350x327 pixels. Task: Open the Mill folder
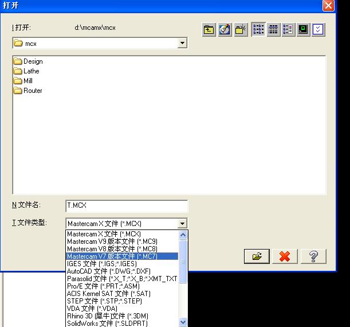click(x=23, y=81)
